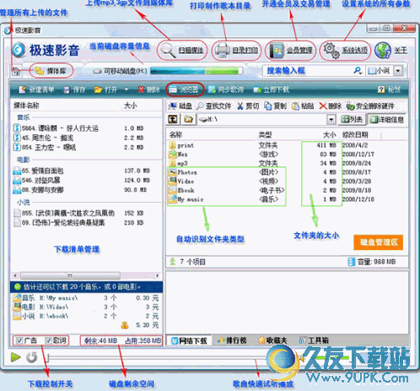Click 新建清单 in the toolbar

36,90
